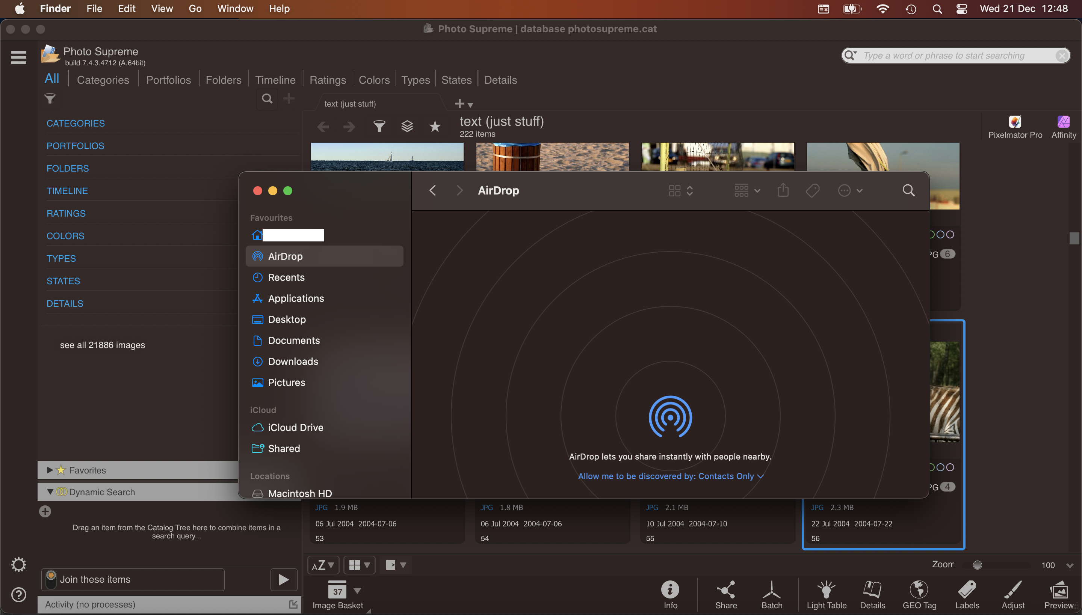Open the Go menu in menu bar

coord(195,8)
